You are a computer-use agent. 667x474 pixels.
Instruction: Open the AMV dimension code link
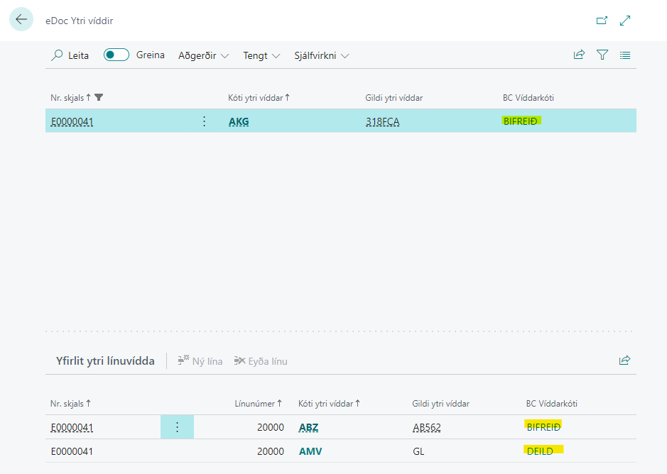coord(308,451)
